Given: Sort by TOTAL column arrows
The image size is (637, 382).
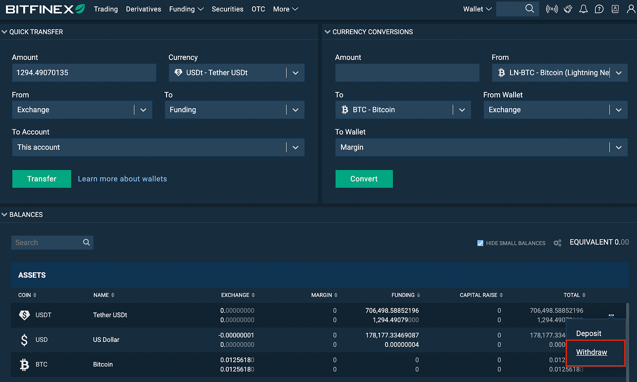Looking at the screenshot, I should pos(584,295).
